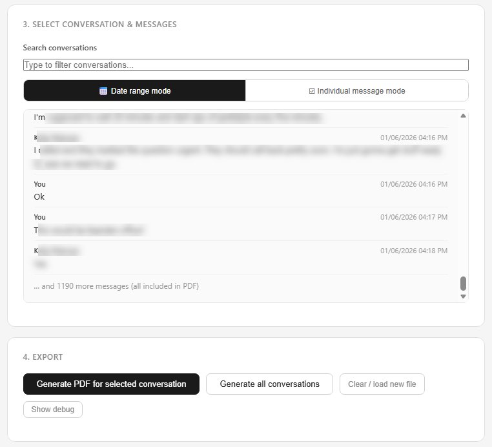Click Generate all conversations button
492x447 pixels.
269,384
